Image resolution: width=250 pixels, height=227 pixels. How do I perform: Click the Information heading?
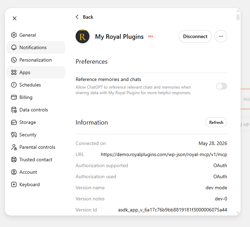(x=92, y=122)
